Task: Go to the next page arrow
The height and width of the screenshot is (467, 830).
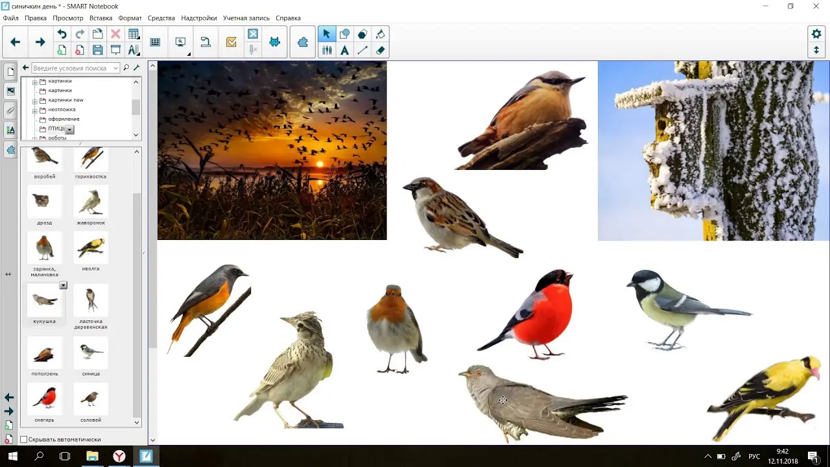Action: coord(40,42)
